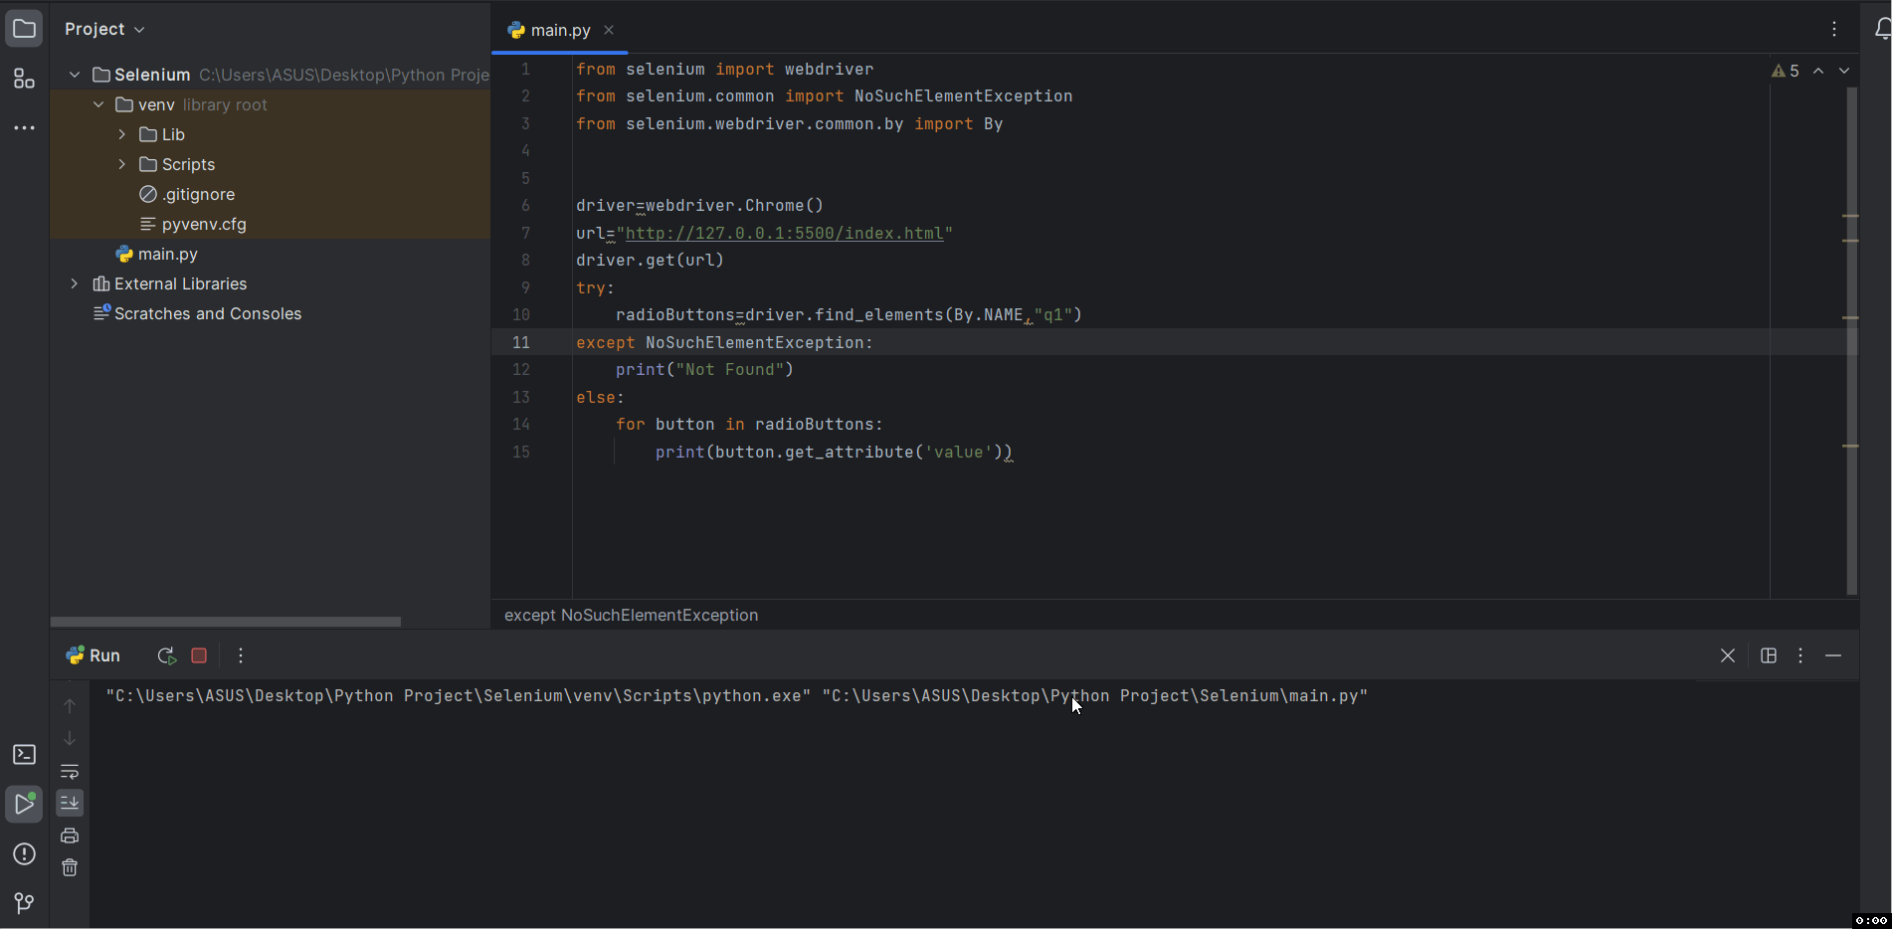
Task: Select the main.py editor tab
Action: [x=560, y=30]
